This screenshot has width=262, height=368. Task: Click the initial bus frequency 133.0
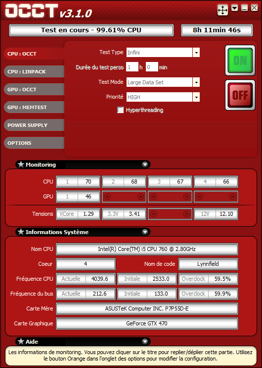click(x=161, y=294)
